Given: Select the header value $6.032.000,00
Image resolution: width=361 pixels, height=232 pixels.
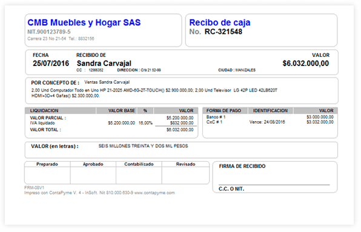Looking at the screenshot, I should coord(306,63).
